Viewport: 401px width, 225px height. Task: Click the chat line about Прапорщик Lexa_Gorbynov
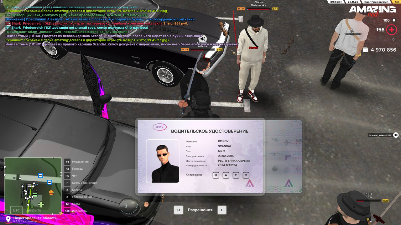tap(76, 15)
